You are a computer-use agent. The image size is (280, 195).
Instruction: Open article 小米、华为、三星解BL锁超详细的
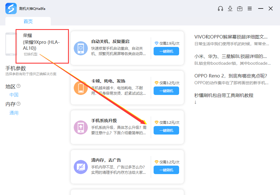pos(230,57)
